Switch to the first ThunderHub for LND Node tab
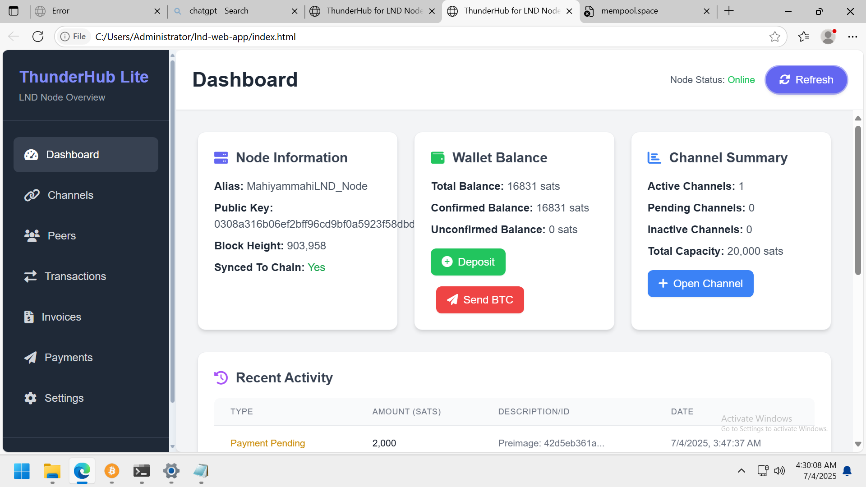Image resolution: width=866 pixels, height=487 pixels. coord(373,11)
